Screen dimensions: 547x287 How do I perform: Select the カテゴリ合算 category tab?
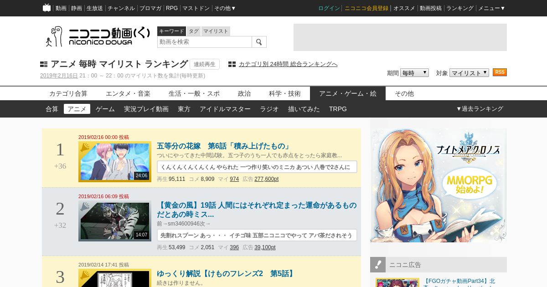68,93
